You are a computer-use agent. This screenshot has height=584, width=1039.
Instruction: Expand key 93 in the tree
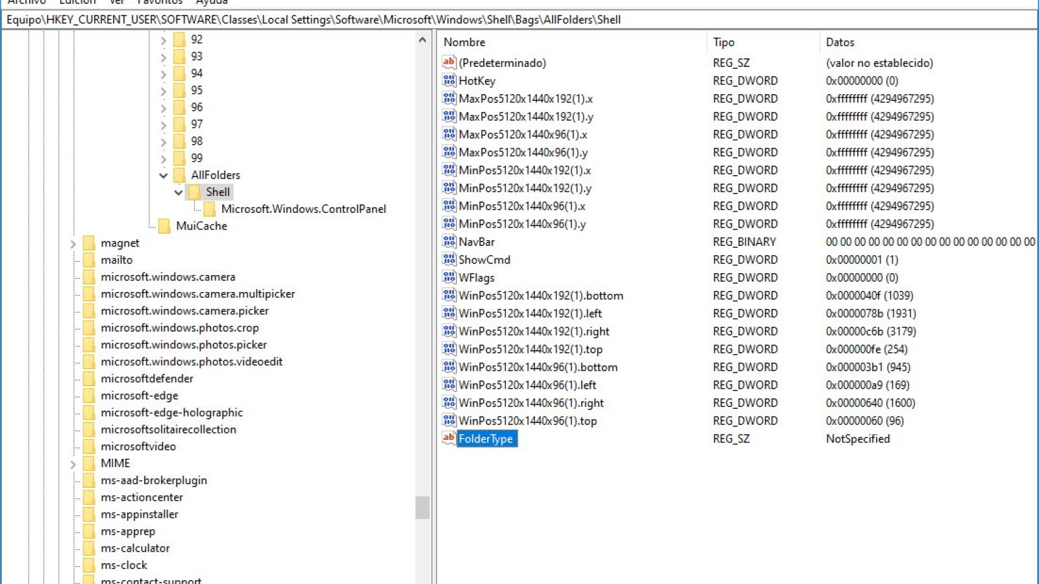164,57
